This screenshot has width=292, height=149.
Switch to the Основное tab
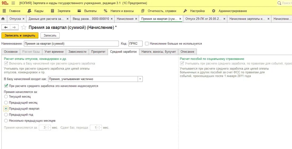pyautogui.click(x=11, y=52)
